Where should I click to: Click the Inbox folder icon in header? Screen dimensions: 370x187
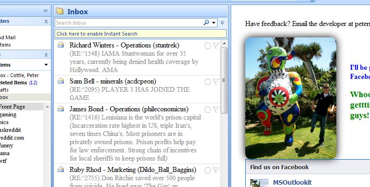click(60, 11)
